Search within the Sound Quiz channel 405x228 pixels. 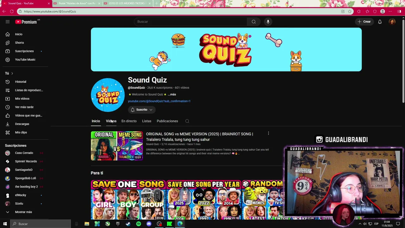pyautogui.click(x=187, y=121)
